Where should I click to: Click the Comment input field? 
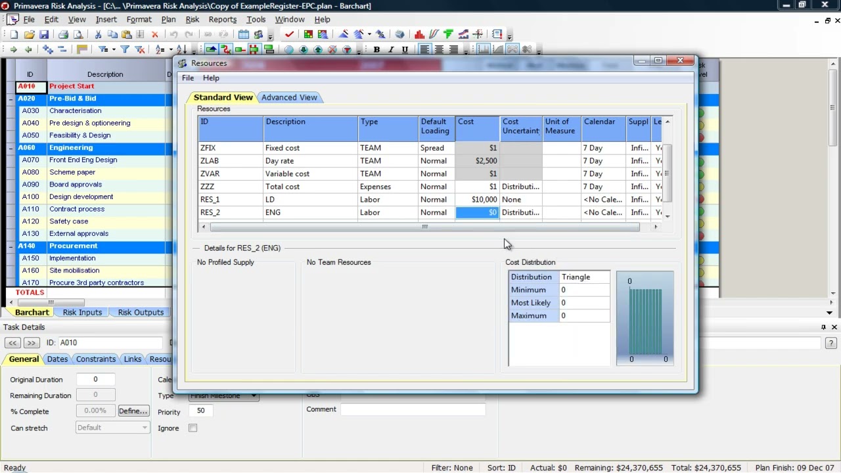pyautogui.click(x=413, y=409)
